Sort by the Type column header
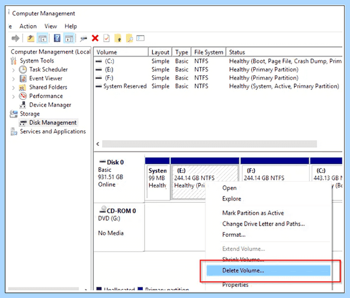The width and height of the screenshot is (350, 298). coord(181,52)
